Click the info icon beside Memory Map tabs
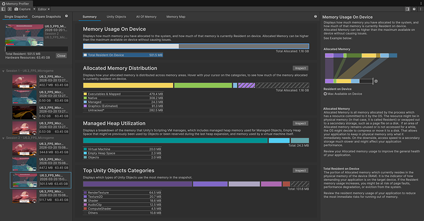 (315, 16)
